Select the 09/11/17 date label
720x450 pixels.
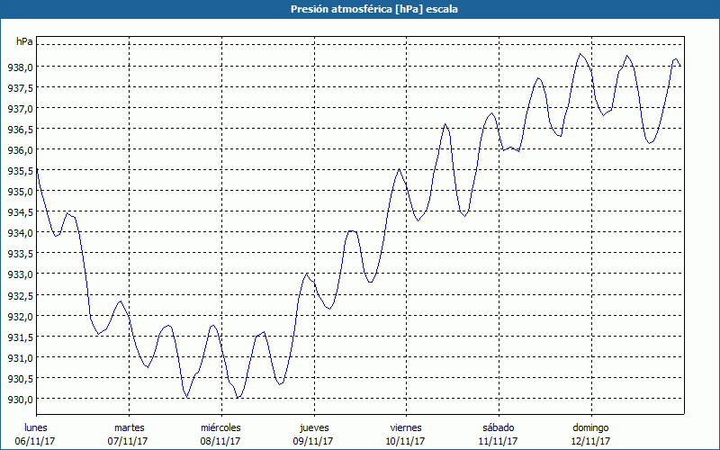313,441
